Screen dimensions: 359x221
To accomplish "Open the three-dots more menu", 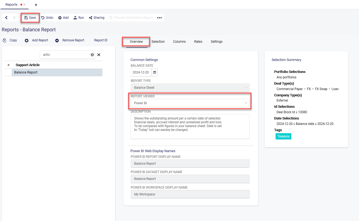I will click(x=159, y=18).
